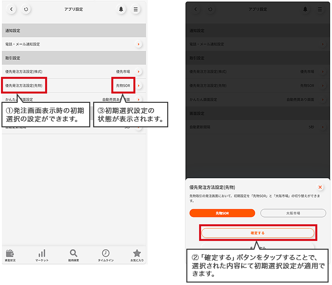Tap dimmed 先物SOR value in right screen row
The height and width of the screenshot is (285, 332).
tap(307, 86)
